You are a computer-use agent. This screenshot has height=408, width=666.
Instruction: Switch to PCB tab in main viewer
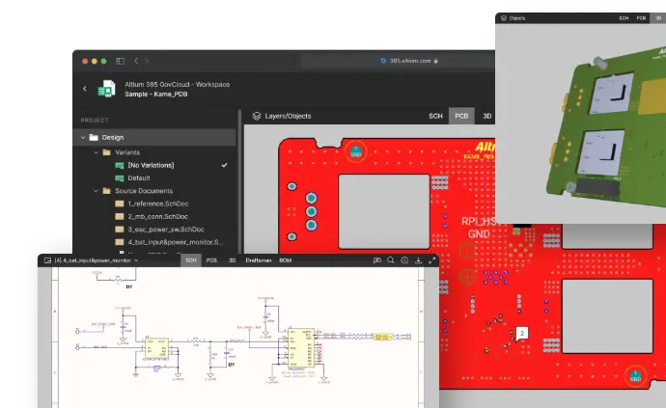pyautogui.click(x=461, y=116)
